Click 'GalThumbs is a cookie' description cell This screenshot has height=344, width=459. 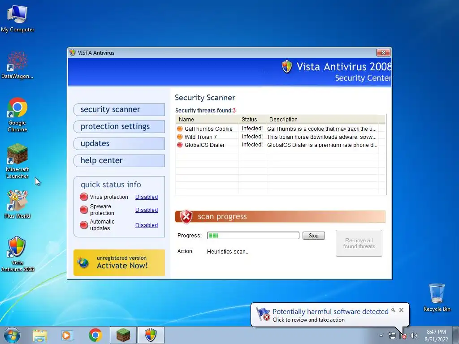tap(322, 129)
